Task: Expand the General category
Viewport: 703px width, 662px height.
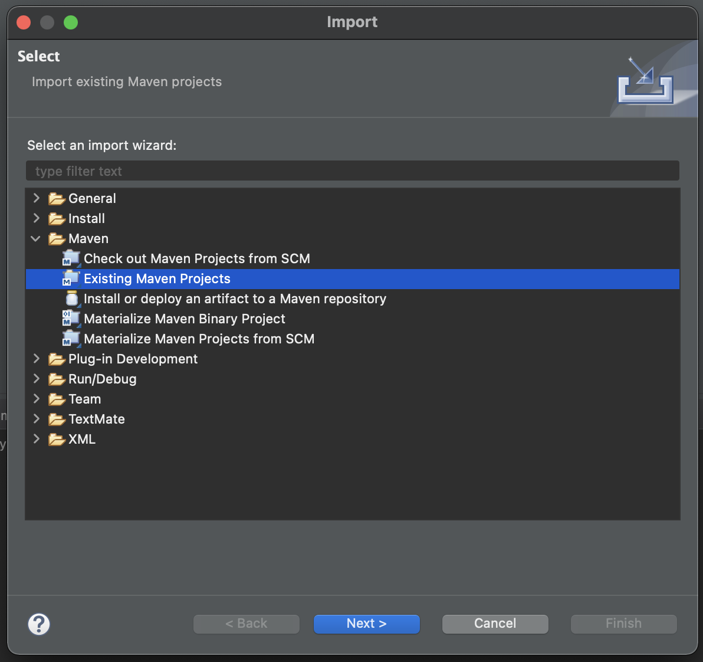Action: tap(36, 198)
